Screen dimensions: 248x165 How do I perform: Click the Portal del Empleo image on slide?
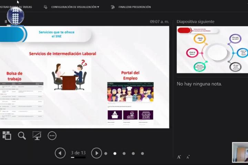click(x=130, y=92)
